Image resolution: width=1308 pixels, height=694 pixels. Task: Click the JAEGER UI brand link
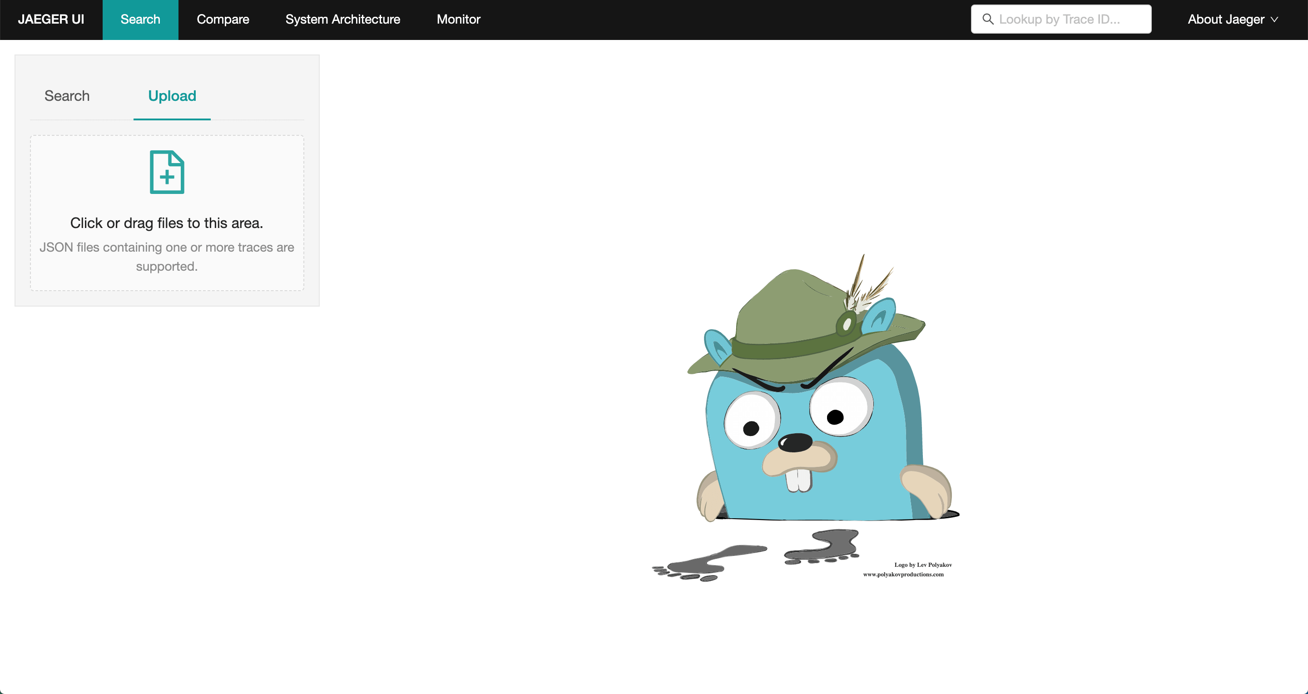(51, 19)
